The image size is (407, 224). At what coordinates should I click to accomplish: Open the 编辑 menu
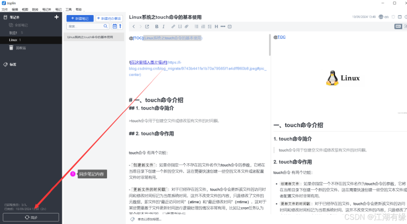[x=15, y=9]
